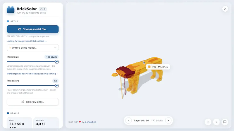Click the '128 studs' size value
This screenshot has width=234, height=131.
51,57
